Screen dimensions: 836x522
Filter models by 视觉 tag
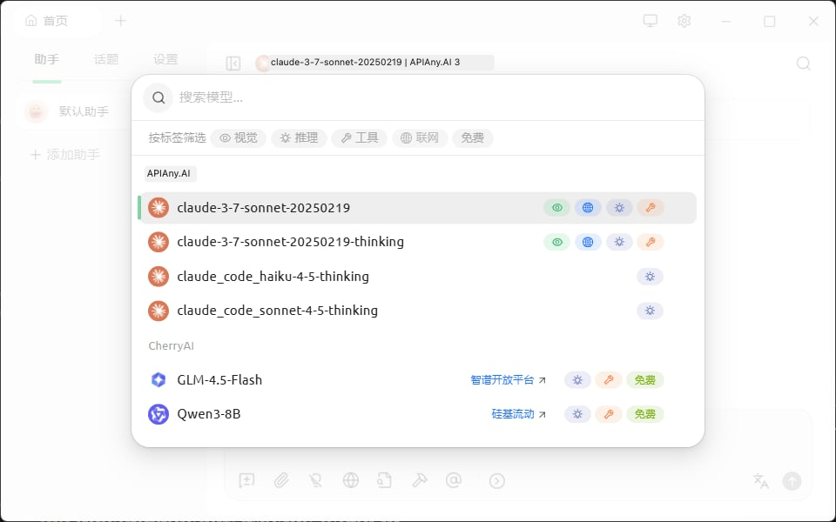point(239,138)
